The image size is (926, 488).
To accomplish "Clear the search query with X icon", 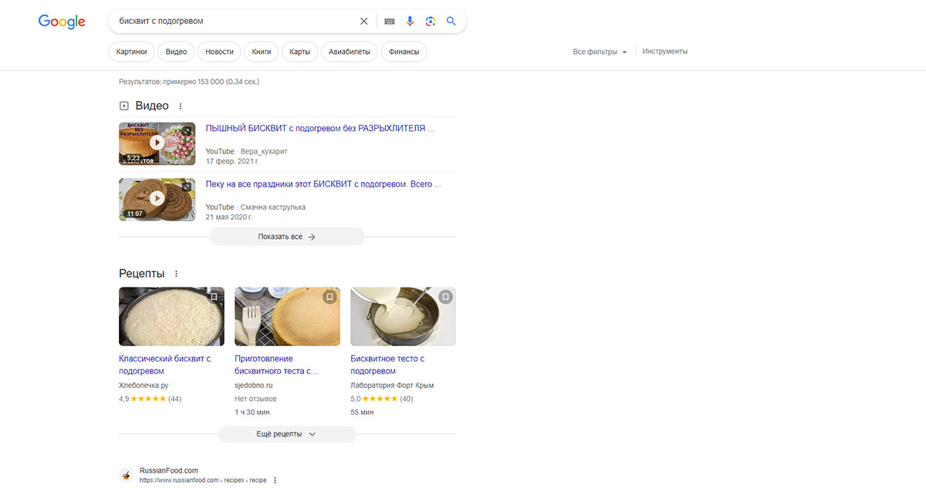I will (364, 22).
